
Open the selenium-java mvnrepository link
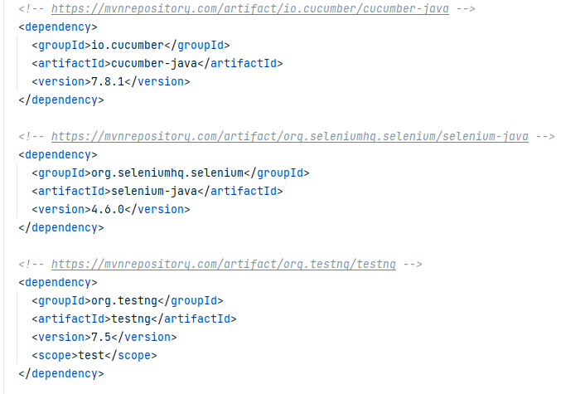289,136
